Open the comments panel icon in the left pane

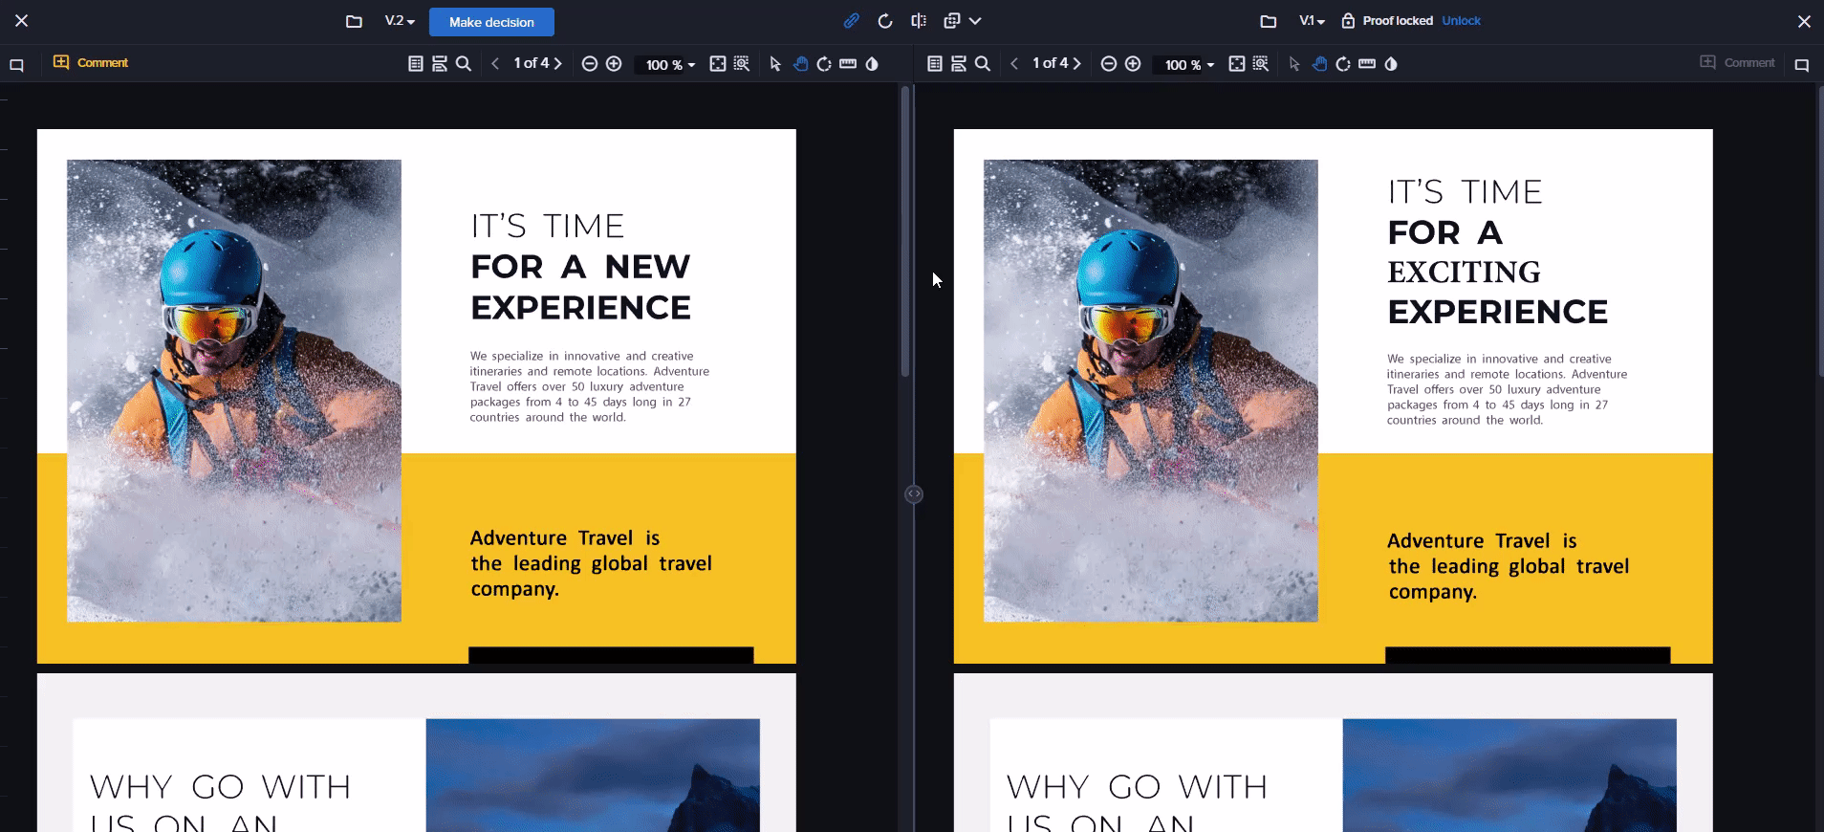(16, 65)
